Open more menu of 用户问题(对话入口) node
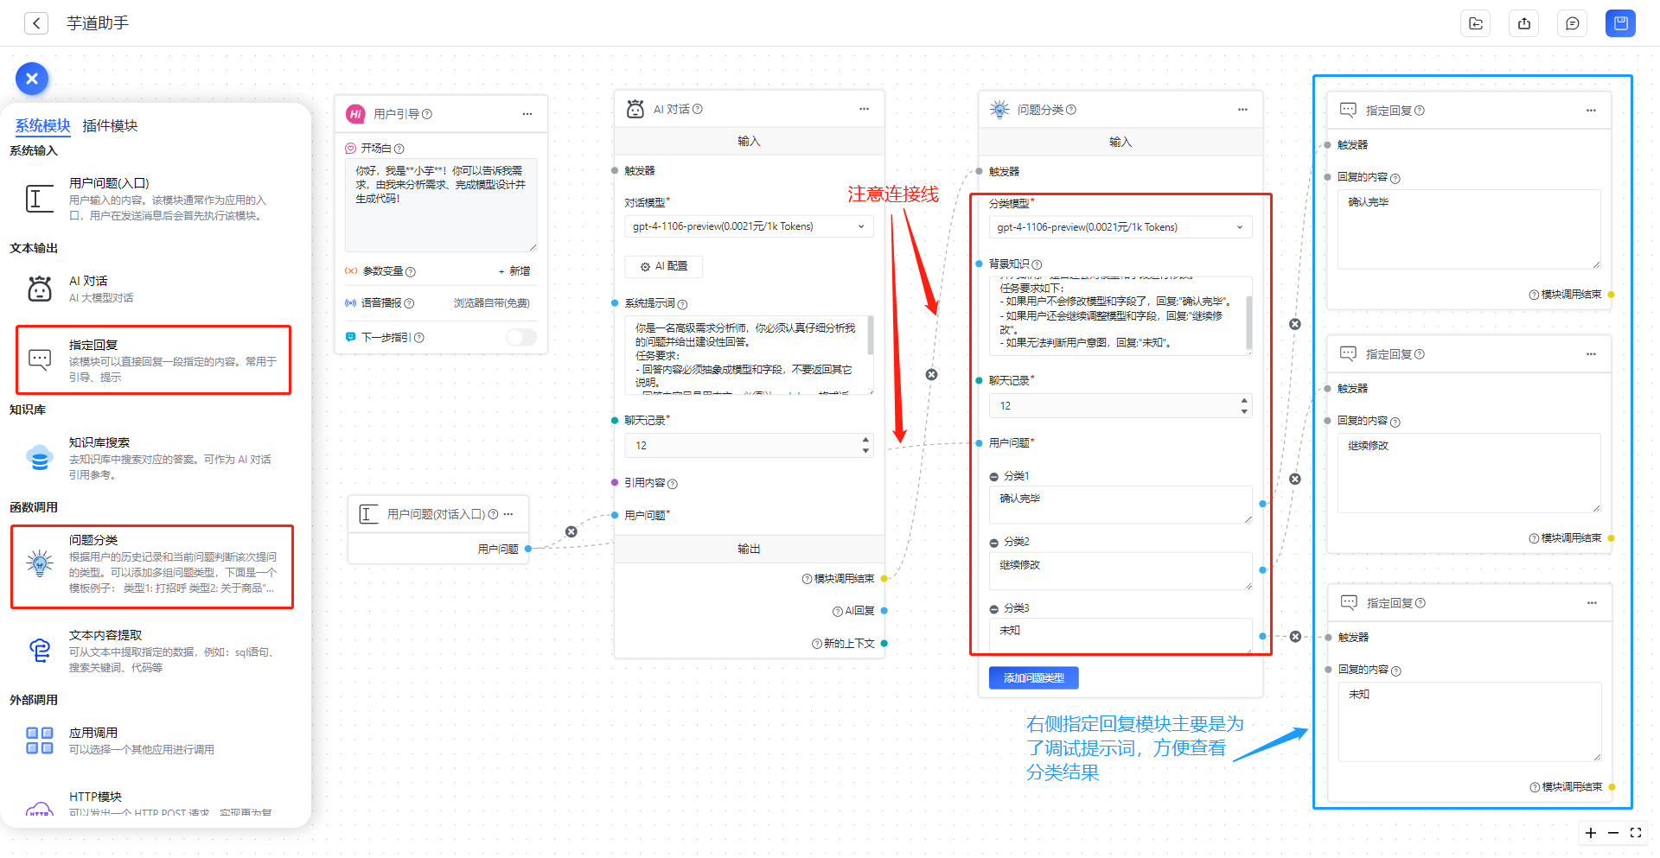The width and height of the screenshot is (1660, 858). [x=508, y=514]
